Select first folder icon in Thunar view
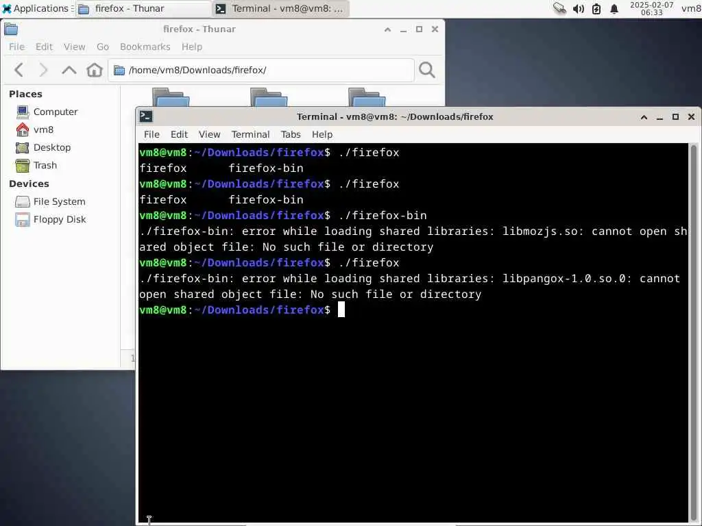Image resolution: width=702 pixels, height=526 pixels. click(x=171, y=97)
